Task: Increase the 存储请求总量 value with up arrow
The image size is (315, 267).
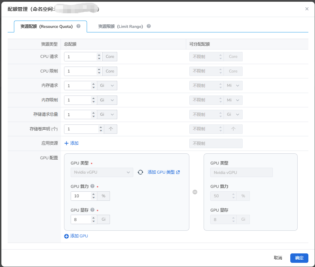Action: click(93, 113)
